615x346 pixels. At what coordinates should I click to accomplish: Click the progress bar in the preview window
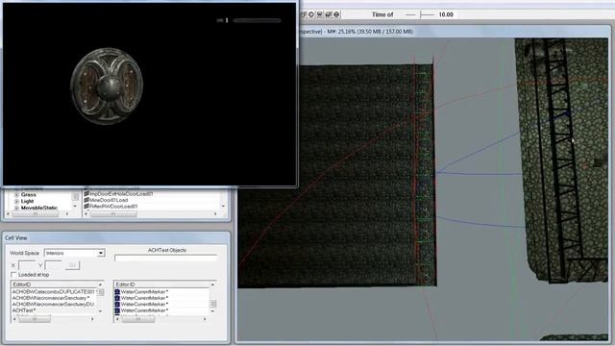pos(257,20)
